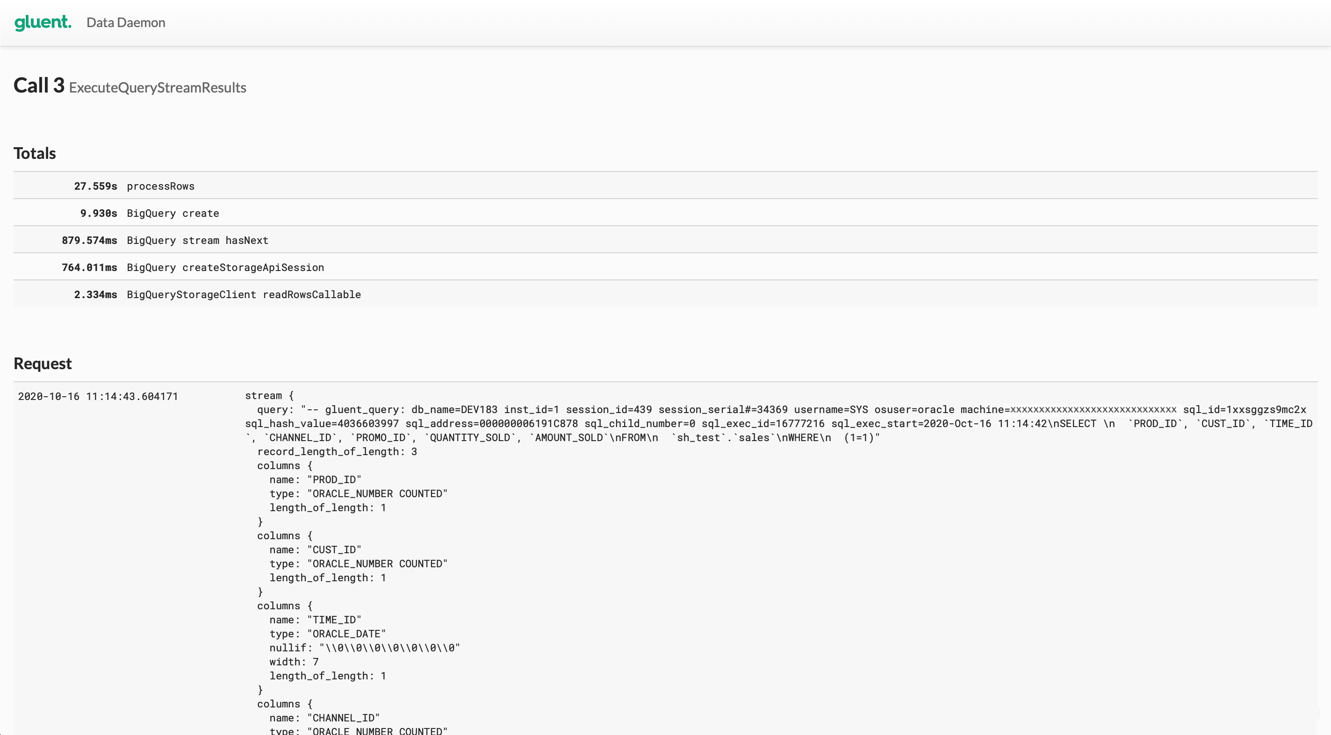Screen dimensions: 1331x735
Task: Click the Call 3 heading
Action: (x=39, y=86)
